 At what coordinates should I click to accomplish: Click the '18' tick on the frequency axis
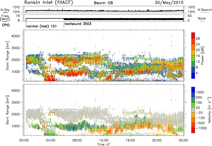(18, 16)
